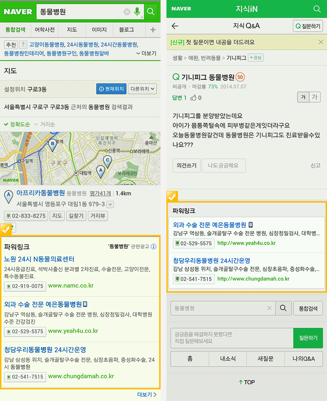Open www.namc.co.kr link
The image size is (327, 401).
(x=71, y=286)
